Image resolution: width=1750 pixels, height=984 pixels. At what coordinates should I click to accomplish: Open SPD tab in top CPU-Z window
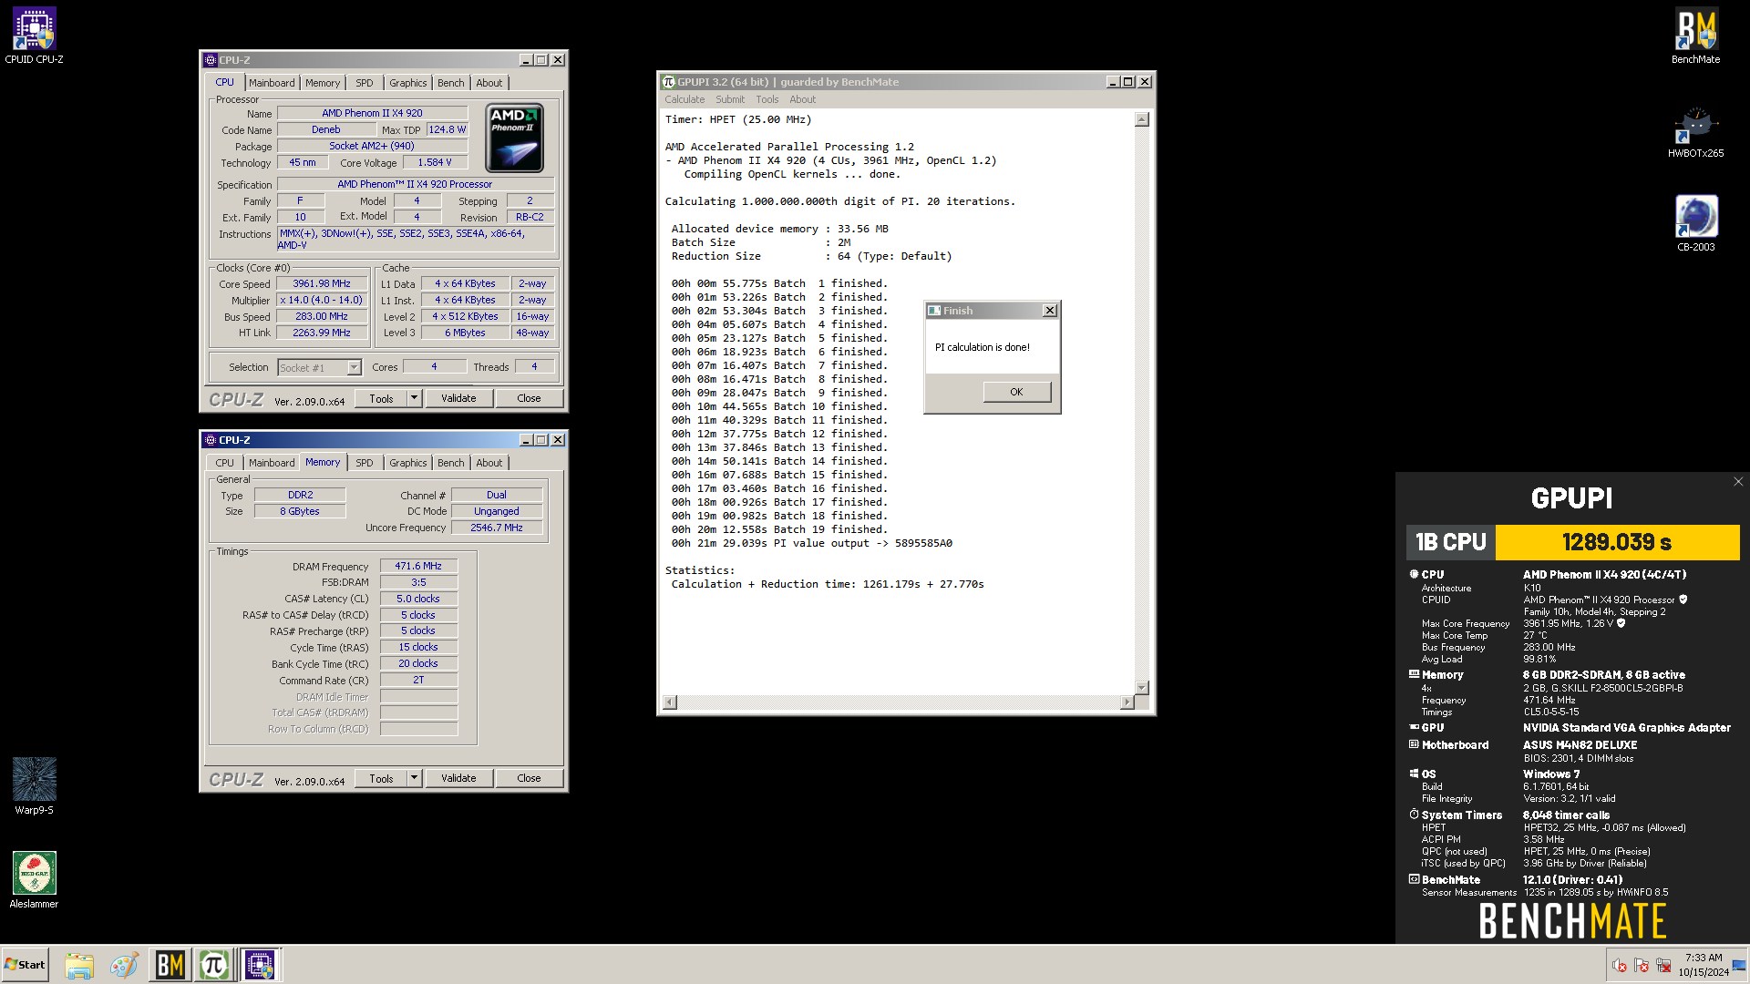[365, 83]
